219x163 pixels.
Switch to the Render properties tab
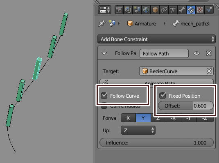pyautogui.click(x=119, y=10)
